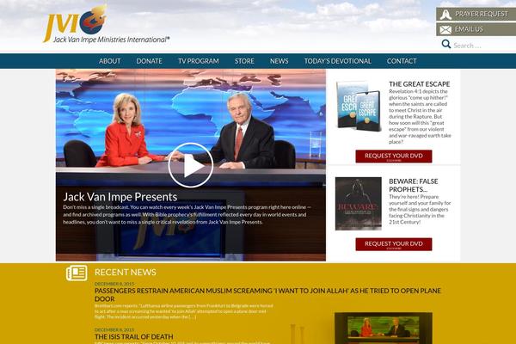516x344 pixels.
Task: Open Today's Devotional menu item
Action: (x=338, y=61)
